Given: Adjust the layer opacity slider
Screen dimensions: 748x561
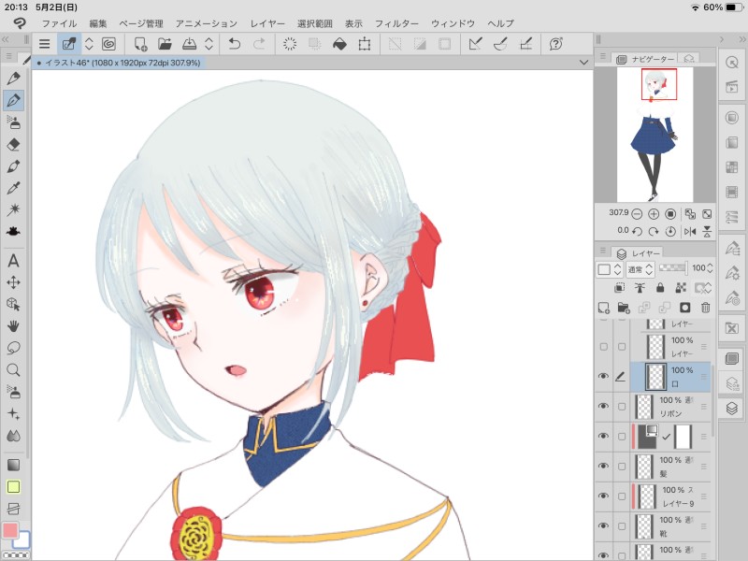Looking at the screenshot, I should coord(673,268).
